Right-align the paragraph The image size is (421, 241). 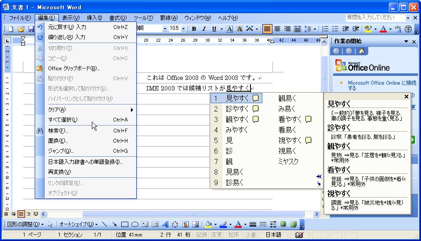[x=287, y=29]
